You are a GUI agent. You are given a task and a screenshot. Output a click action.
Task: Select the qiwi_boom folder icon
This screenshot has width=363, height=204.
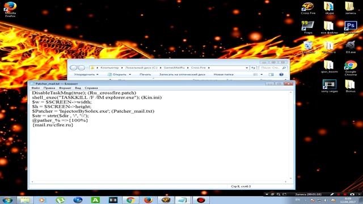(329, 67)
